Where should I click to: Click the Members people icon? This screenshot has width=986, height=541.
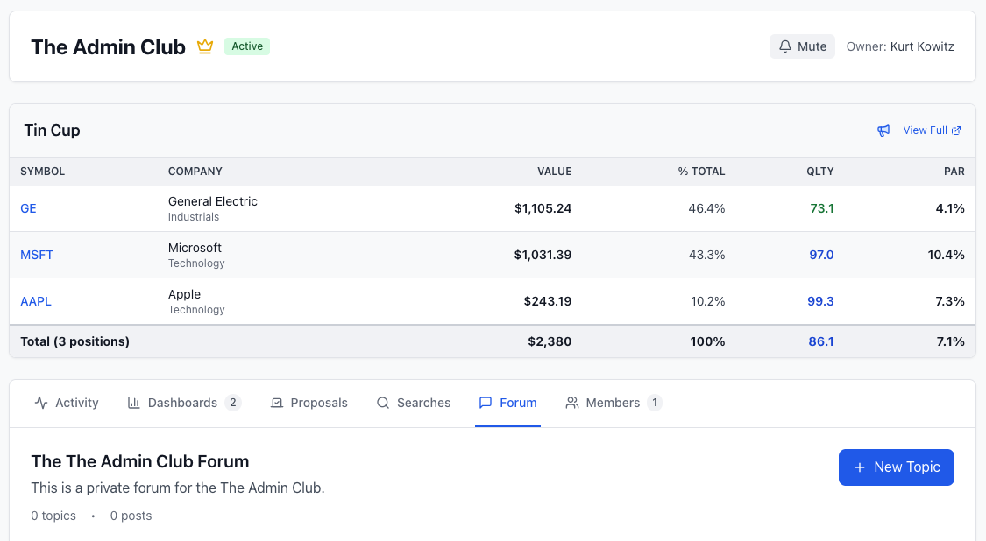tap(571, 403)
